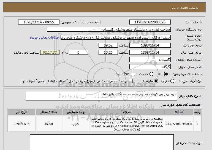Screen dimensions: 212x150
Task: Select the کالا/خدمت radio button
Action: [133, 74]
